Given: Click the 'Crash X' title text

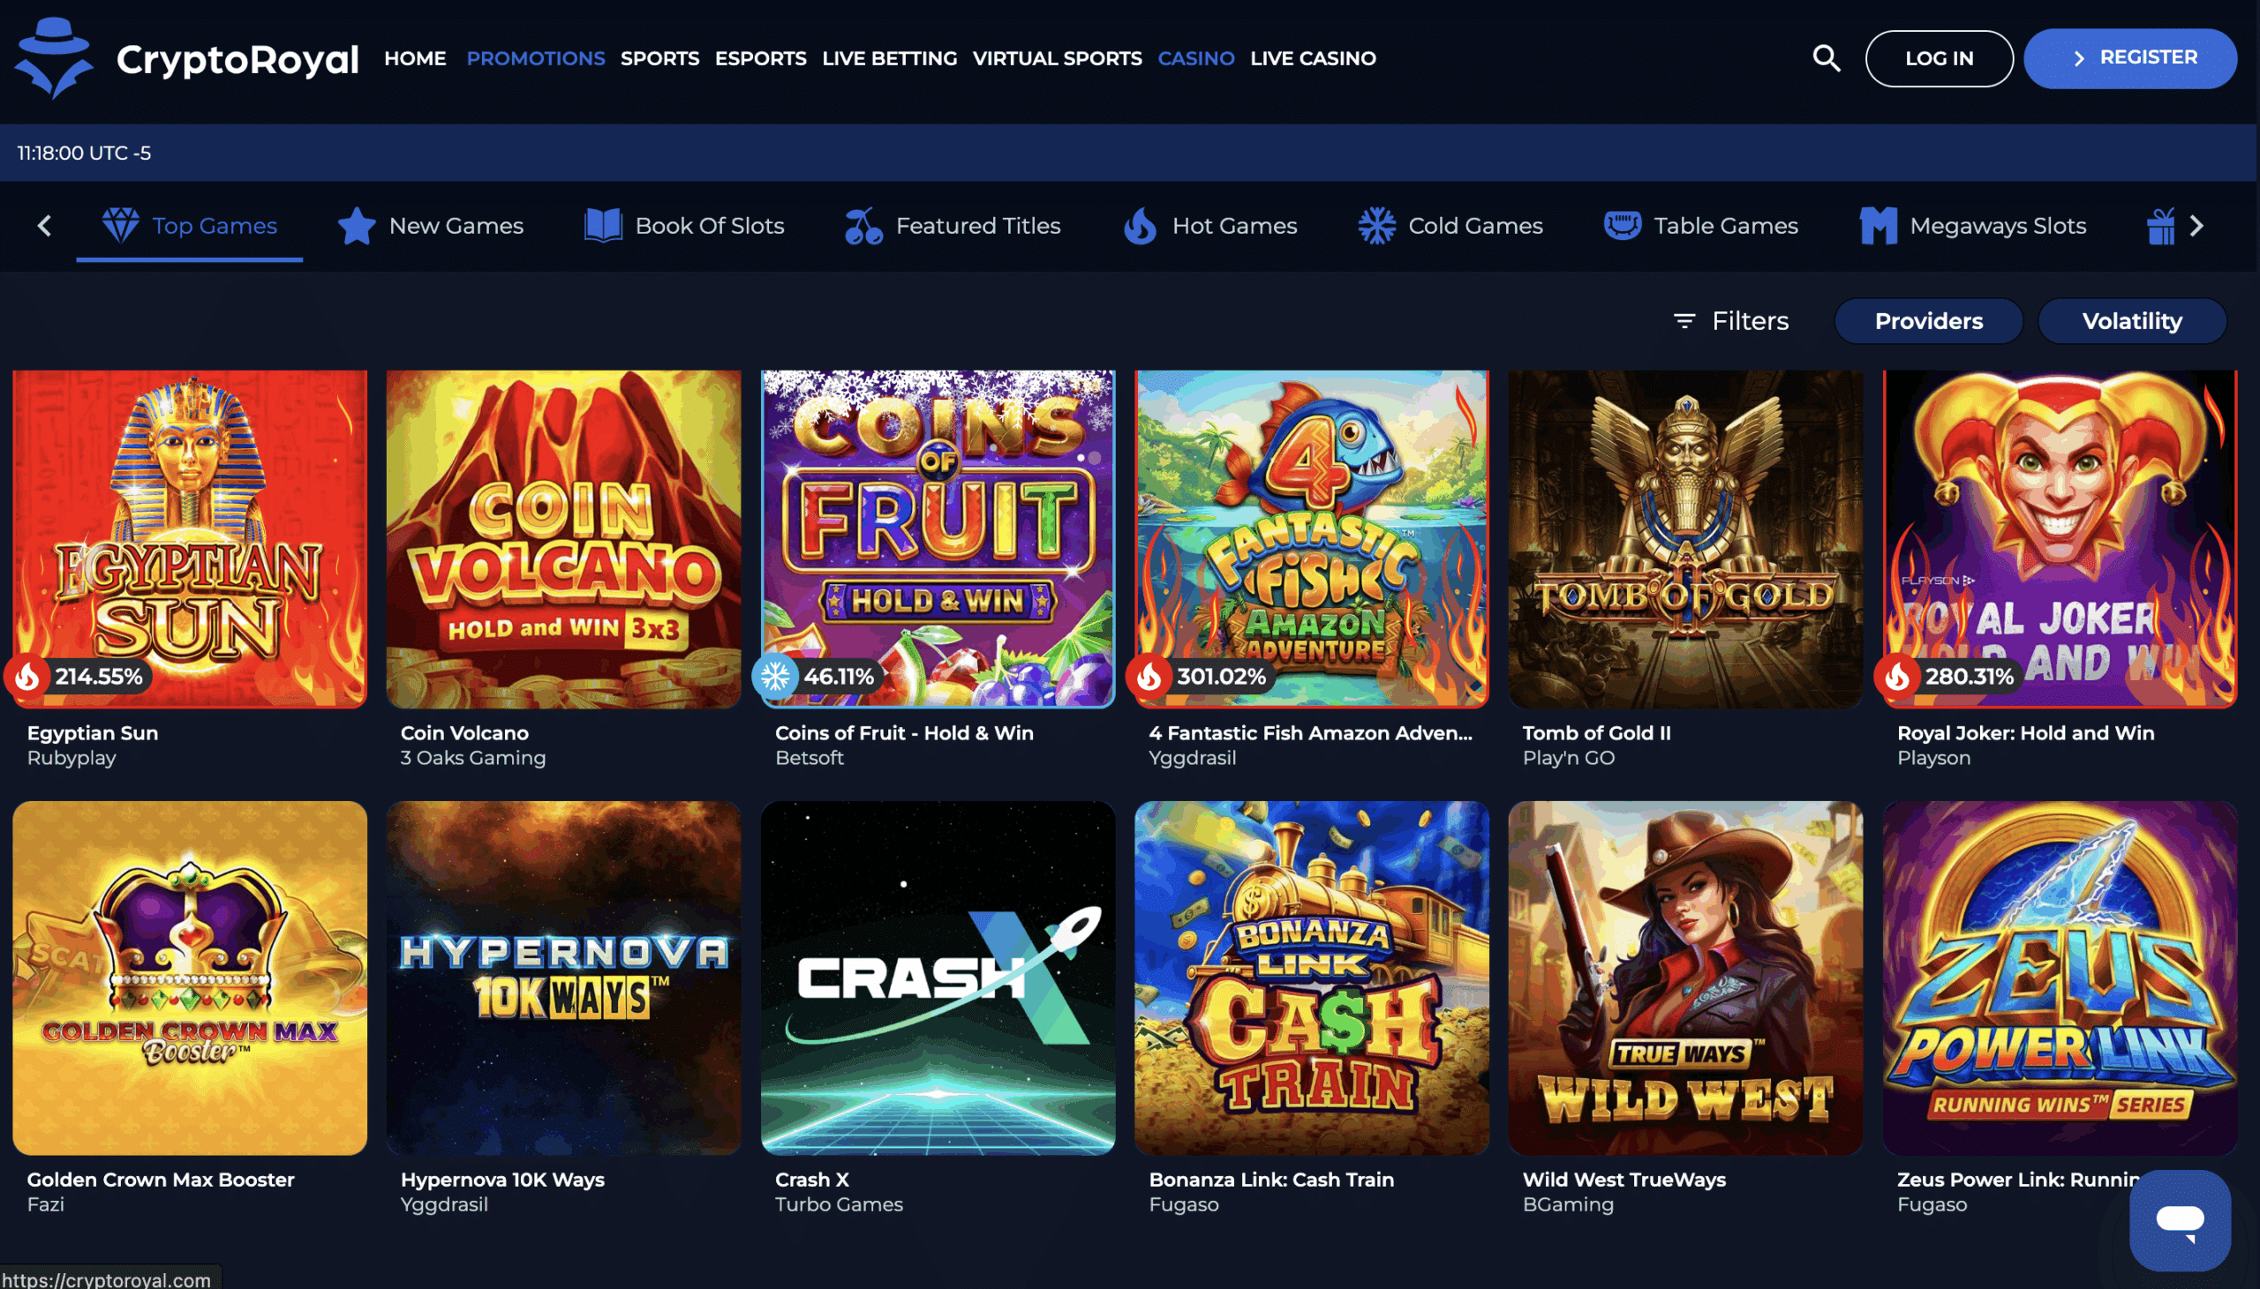Looking at the screenshot, I should [811, 1180].
